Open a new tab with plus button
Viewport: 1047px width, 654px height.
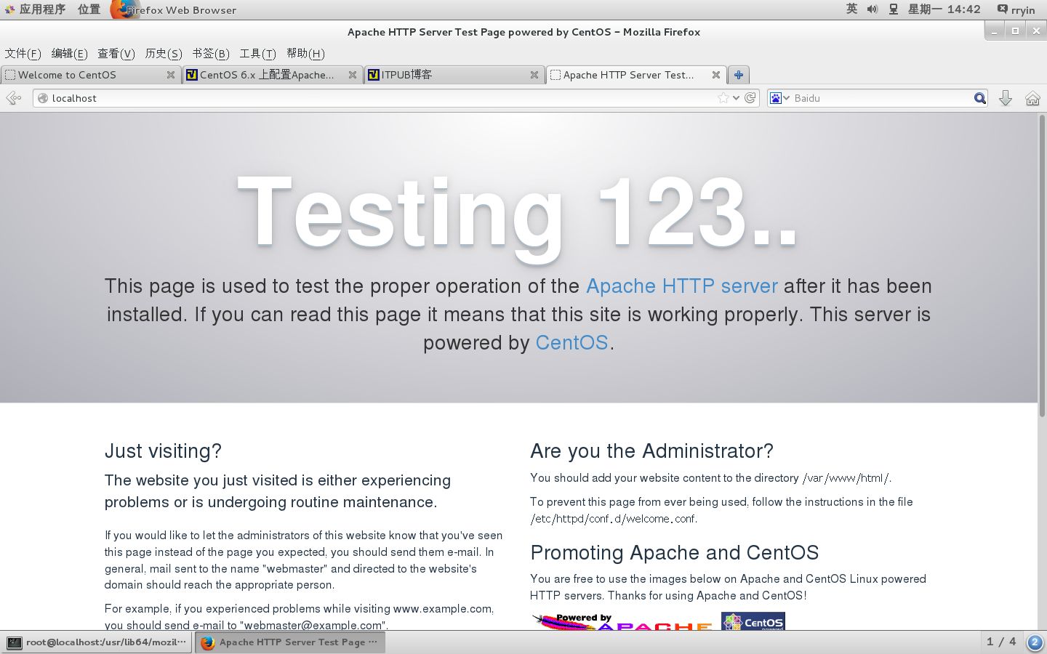tap(739, 75)
